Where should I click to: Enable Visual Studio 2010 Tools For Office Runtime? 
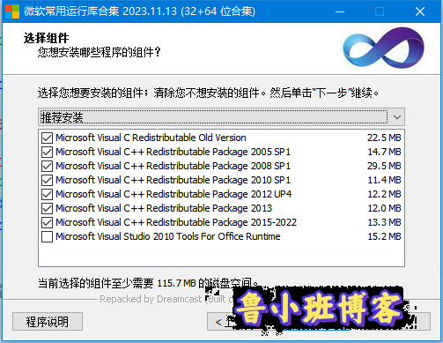click(x=47, y=236)
